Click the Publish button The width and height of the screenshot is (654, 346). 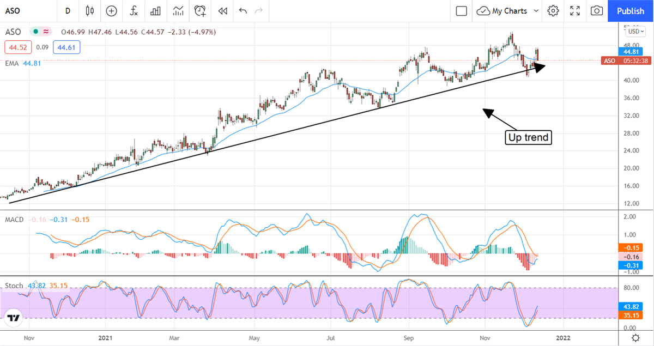click(631, 11)
